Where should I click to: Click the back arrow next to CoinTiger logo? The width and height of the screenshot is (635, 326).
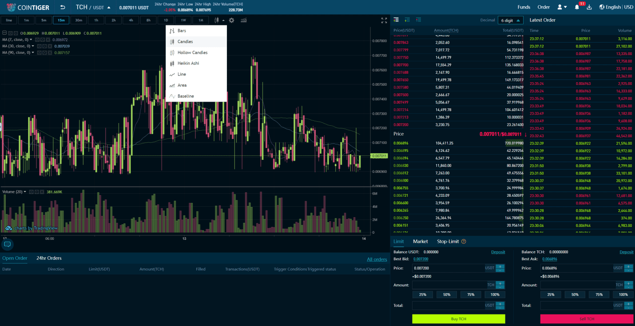63,7
